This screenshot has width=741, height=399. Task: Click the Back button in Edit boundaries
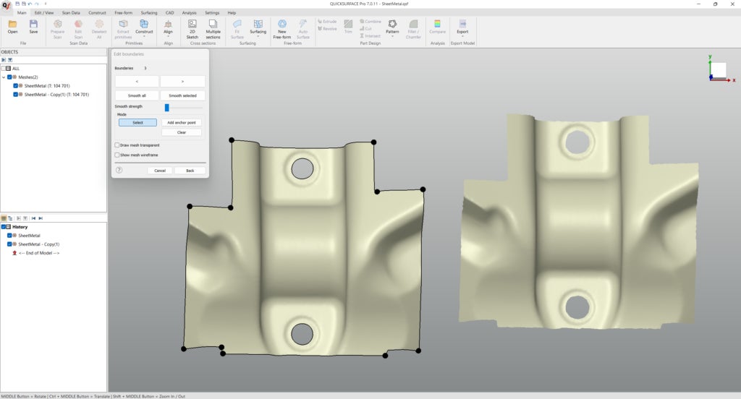click(190, 171)
